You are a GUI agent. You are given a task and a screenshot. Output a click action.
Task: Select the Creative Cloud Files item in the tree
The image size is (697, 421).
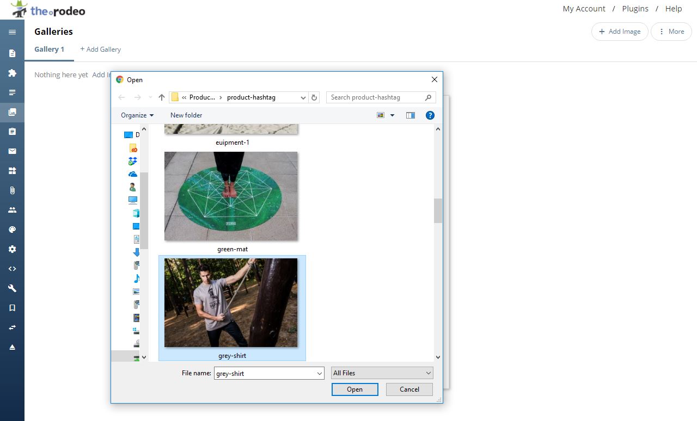(133, 148)
